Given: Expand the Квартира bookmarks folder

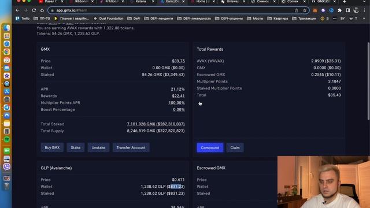Looking at the screenshot, I should click(277, 18).
